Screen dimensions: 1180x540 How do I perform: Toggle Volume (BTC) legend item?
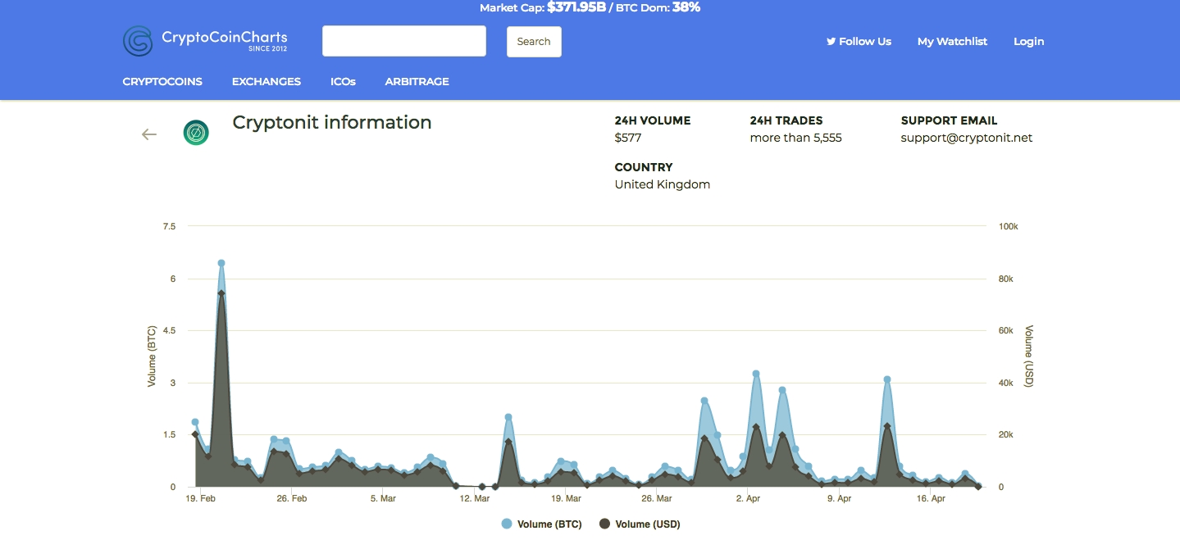pyautogui.click(x=541, y=524)
